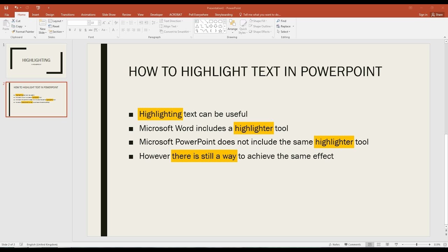
Task: Align text right
Action: pyautogui.click(x=133, y=30)
